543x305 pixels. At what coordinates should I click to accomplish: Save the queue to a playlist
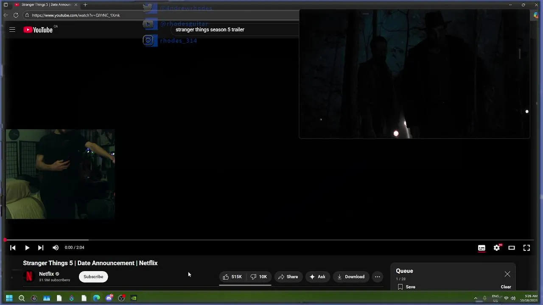[406, 287]
